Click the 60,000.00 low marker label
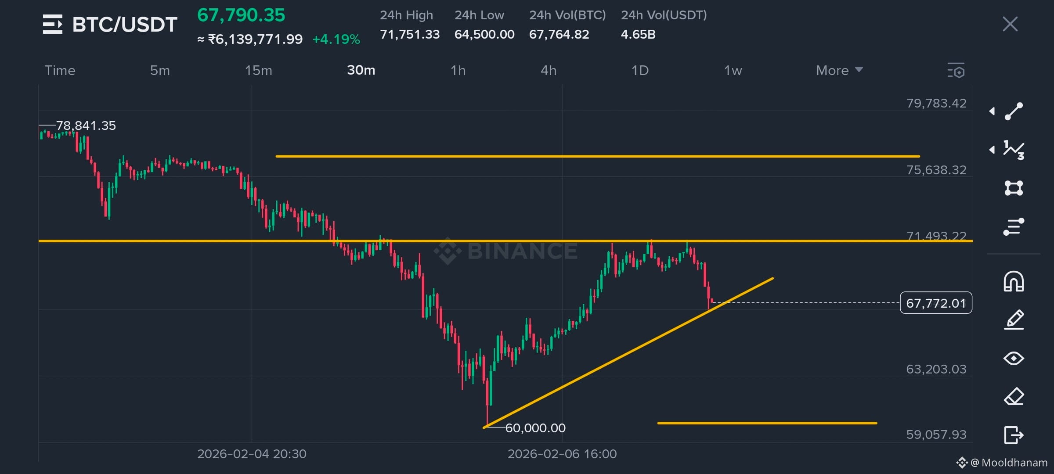Screen dimensions: 1054x474 click(x=535, y=427)
